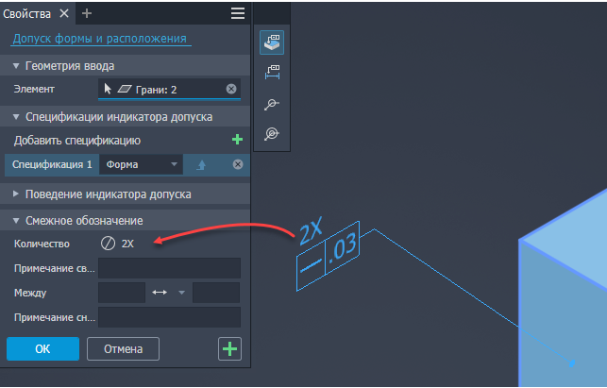
Task: Click the Отмена button
Action: click(x=123, y=349)
